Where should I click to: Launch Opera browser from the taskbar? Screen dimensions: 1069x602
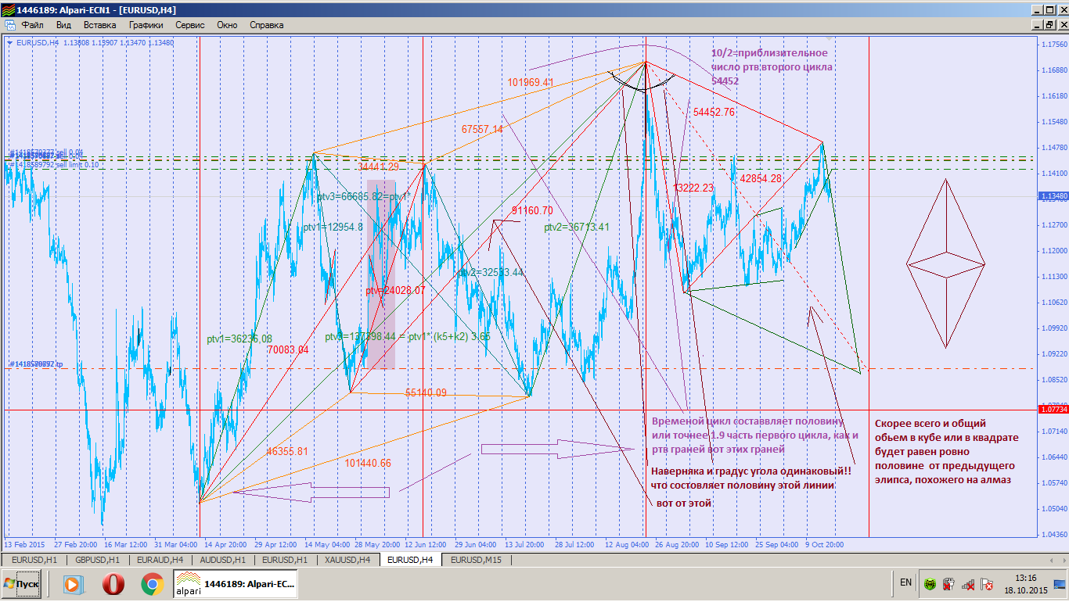point(113,583)
